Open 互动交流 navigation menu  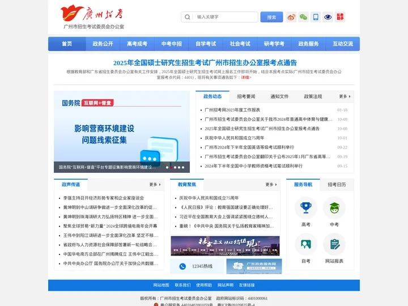343,44
